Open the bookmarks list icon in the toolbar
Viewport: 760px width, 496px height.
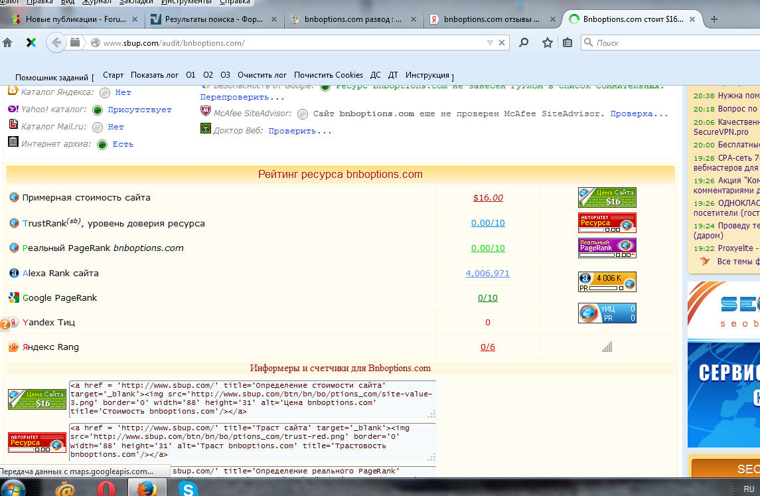pos(568,42)
